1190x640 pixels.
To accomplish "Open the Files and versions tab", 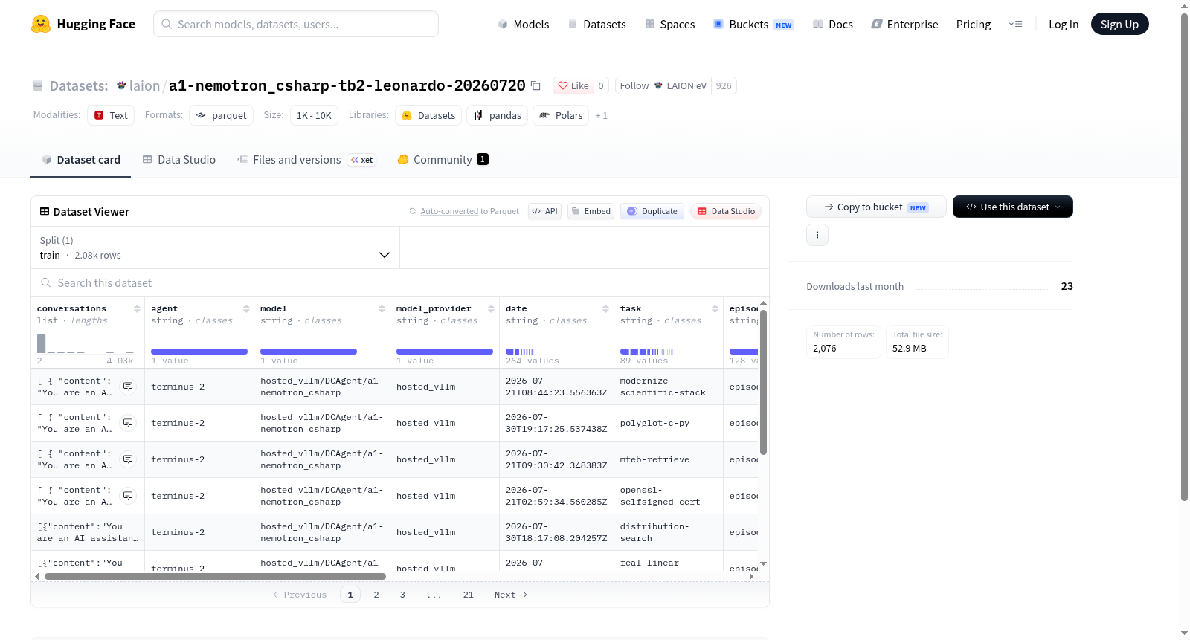I will tap(306, 159).
